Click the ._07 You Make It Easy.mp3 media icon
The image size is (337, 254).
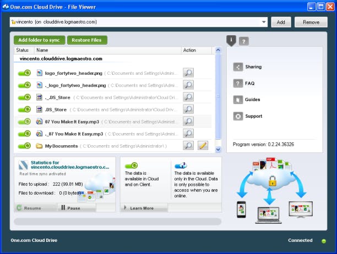click(39, 134)
